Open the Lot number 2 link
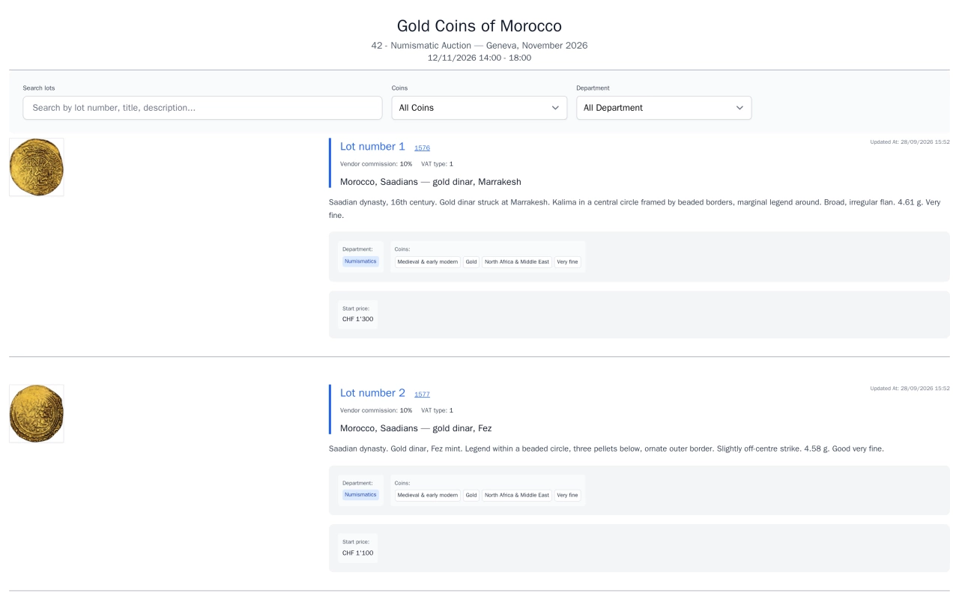Image resolution: width=959 pixels, height=599 pixels. 372,393
